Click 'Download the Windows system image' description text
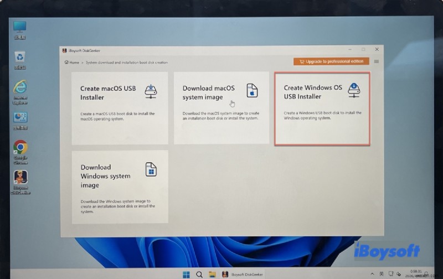 pos(118,206)
